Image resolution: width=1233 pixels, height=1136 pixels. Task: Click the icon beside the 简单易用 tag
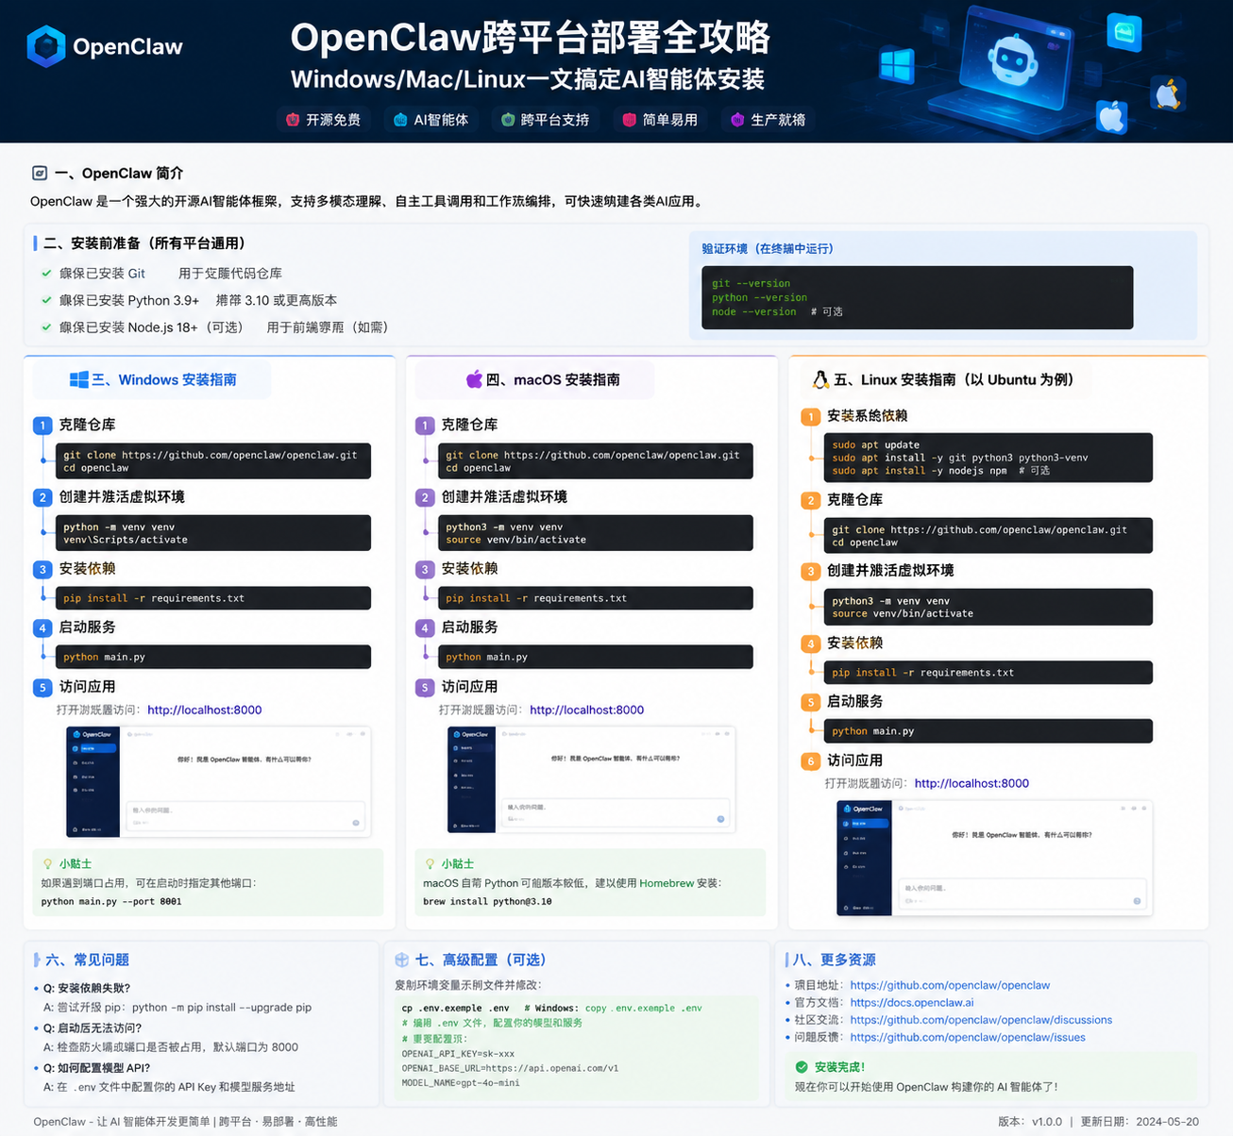pos(629,120)
